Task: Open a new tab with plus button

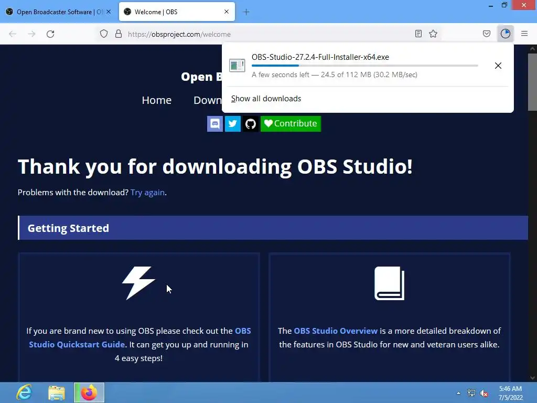Action: pyautogui.click(x=246, y=12)
